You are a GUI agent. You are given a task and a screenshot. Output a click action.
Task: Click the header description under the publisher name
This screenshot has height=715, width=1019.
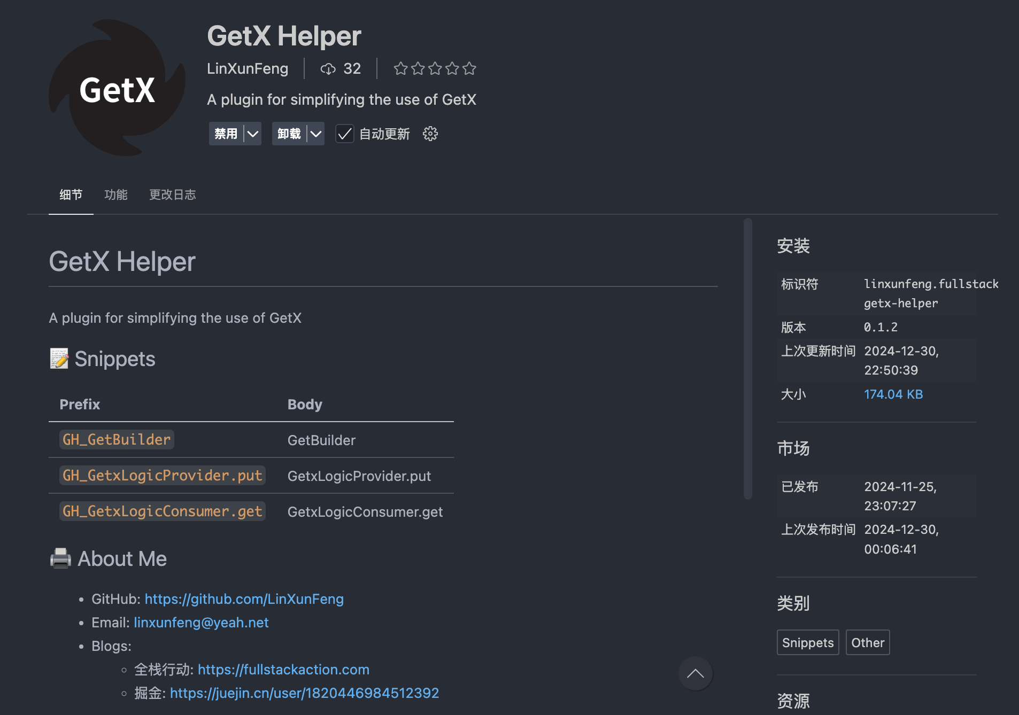(x=342, y=100)
